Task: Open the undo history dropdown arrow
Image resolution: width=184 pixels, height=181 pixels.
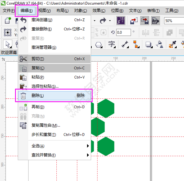Action: [94, 21]
